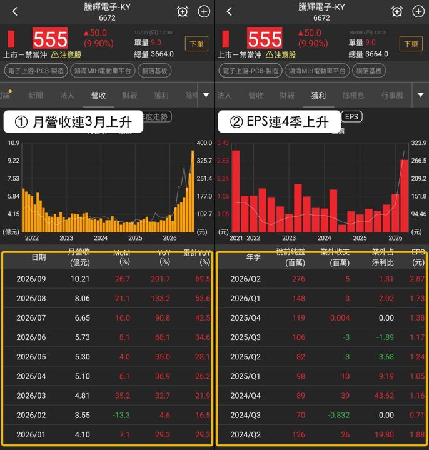Screen dimensions: 429x450
Task: Open 除權息 tab in right panel
Action: pyautogui.click(x=353, y=95)
